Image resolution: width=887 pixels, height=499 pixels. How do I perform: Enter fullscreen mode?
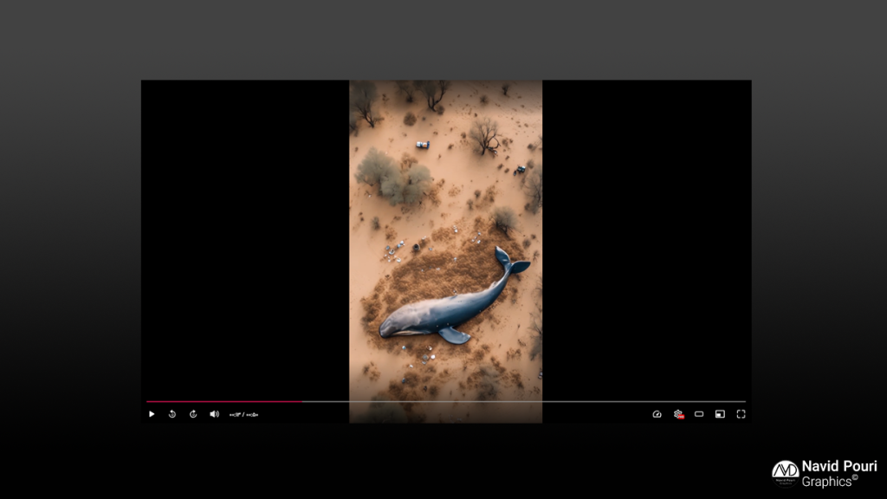[x=741, y=414]
